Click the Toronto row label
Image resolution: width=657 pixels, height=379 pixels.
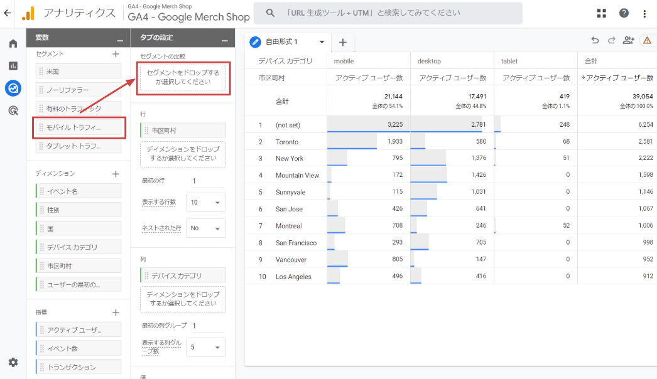[x=287, y=142]
